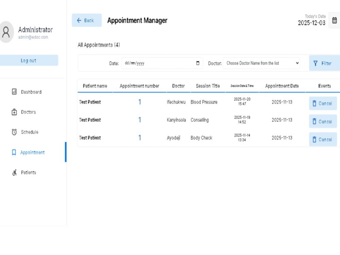Select the Appointment menu entry
The height and width of the screenshot is (255, 340).
pyautogui.click(x=32, y=152)
